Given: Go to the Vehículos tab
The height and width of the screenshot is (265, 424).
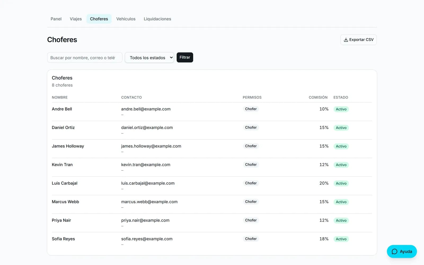Looking at the screenshot, I should (x=126, y=19).
